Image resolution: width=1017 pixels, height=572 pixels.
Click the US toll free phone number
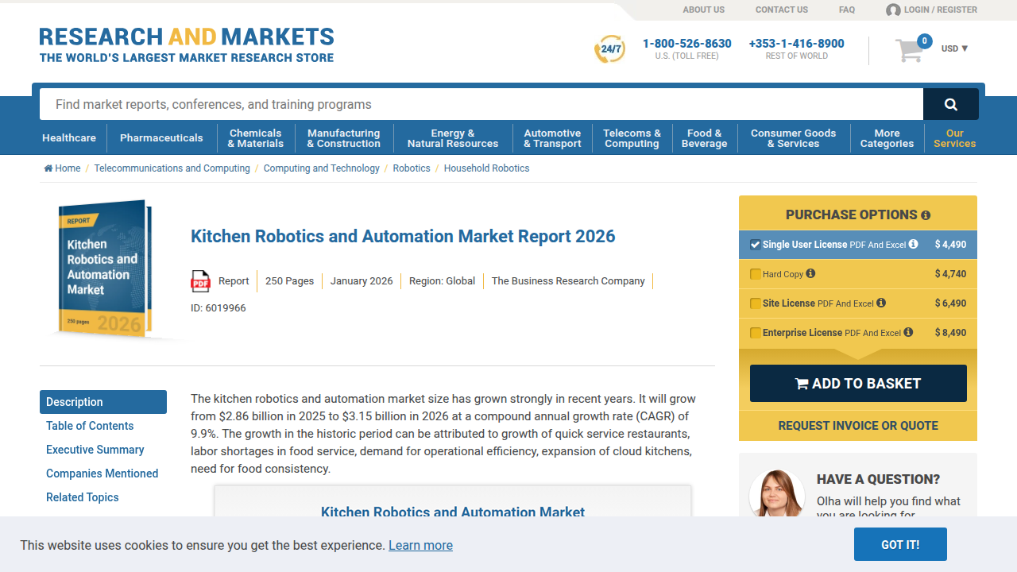[687, 43]
